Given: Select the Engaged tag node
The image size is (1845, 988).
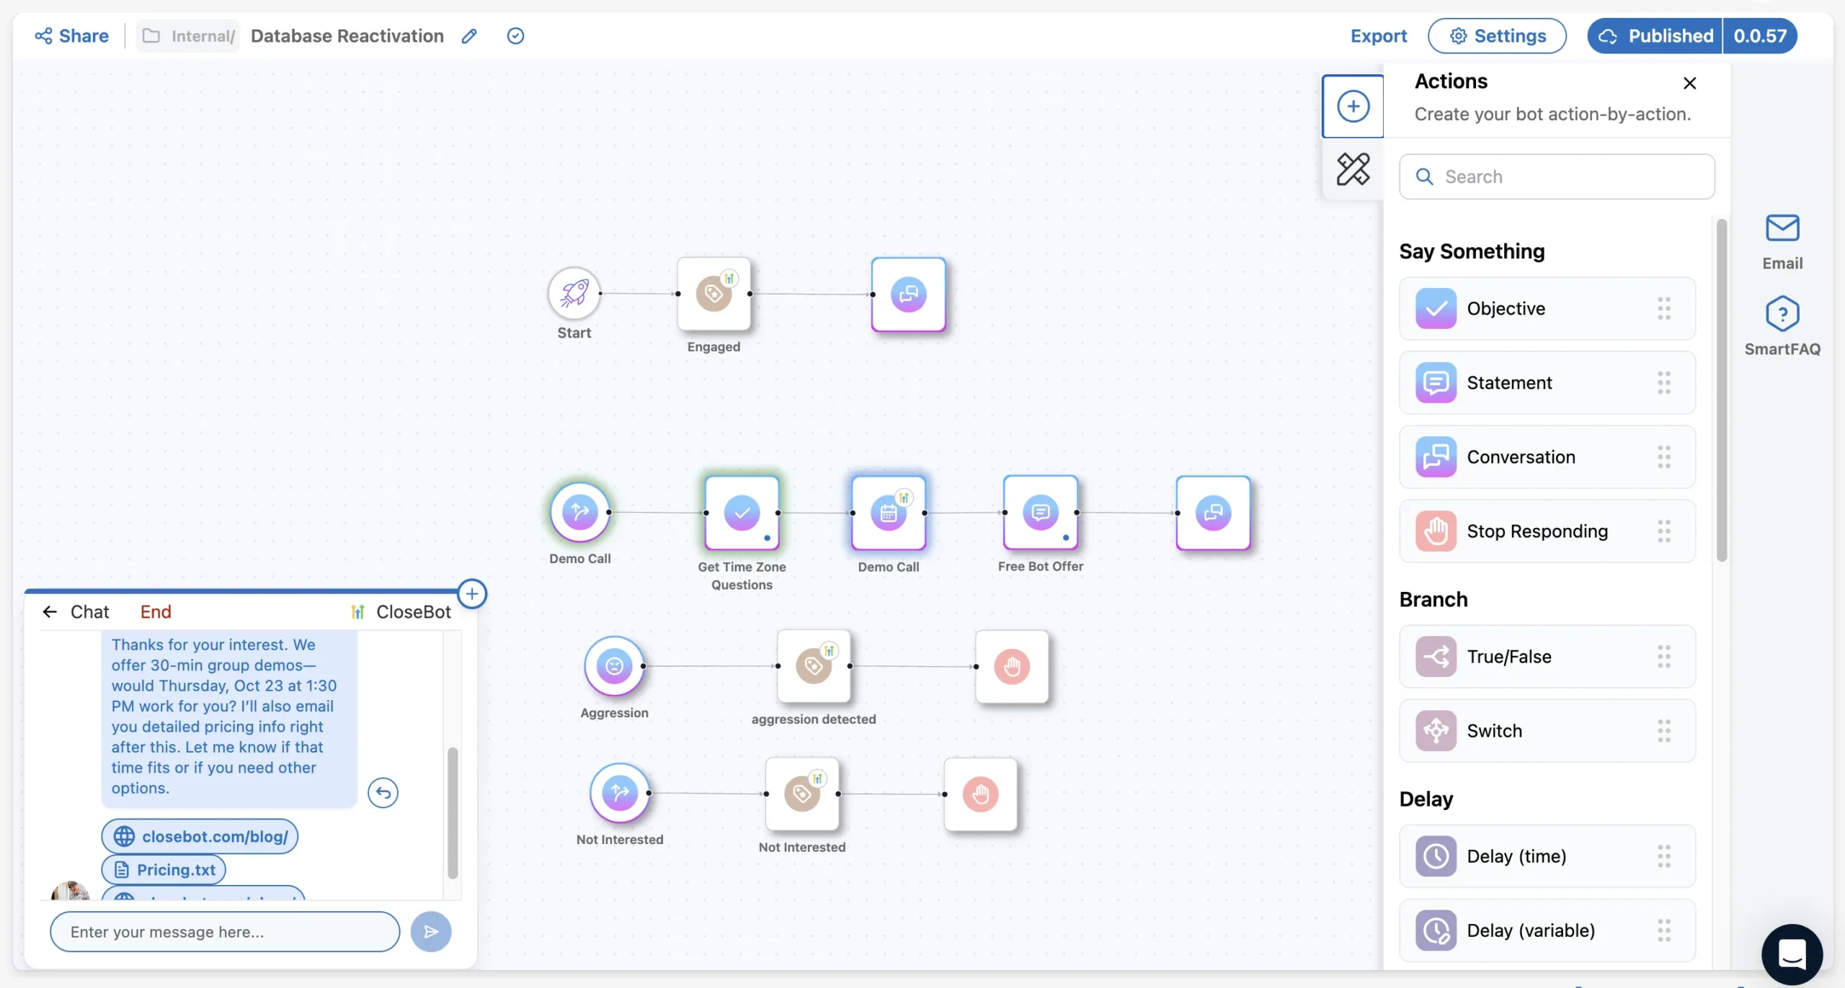Looking at the screenshot, I should click(x=713, y=294).
